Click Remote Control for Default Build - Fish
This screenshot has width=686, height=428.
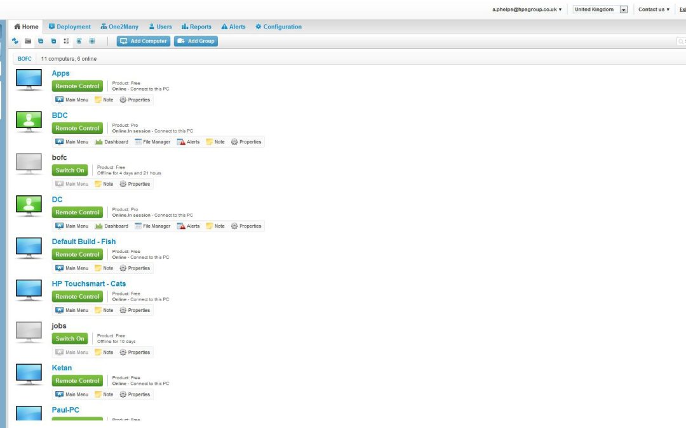77,255
